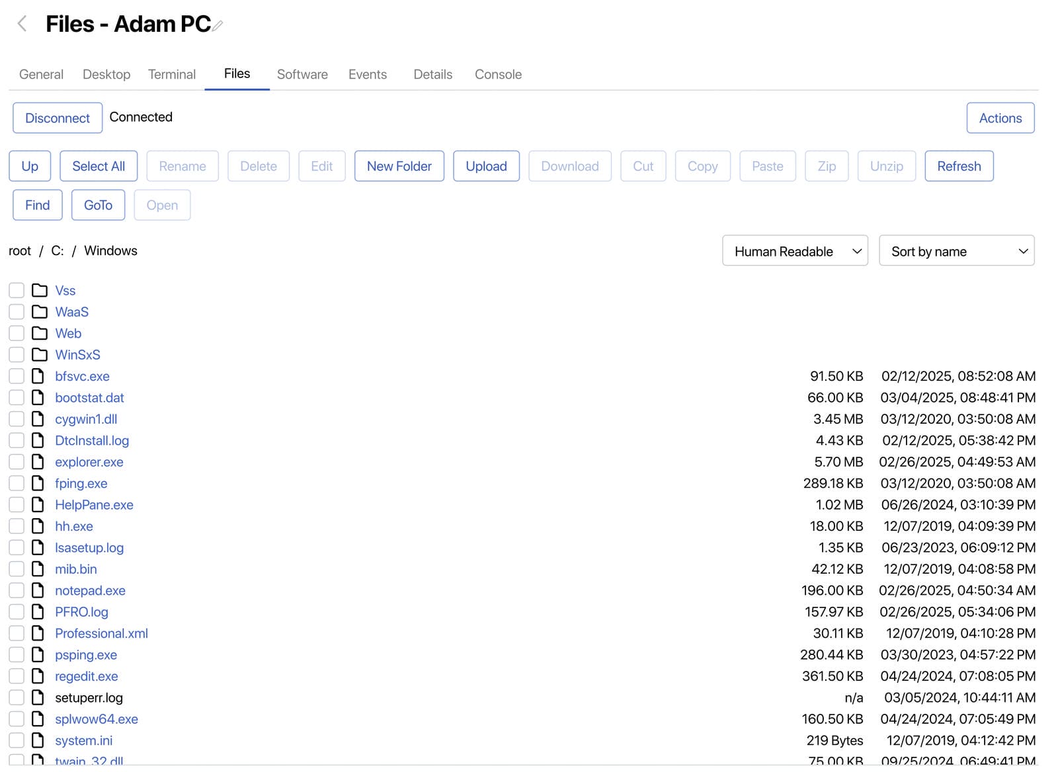The width and height of the screenshot is (1058, 772).
Task: Open the Human Readable size format dropdown
Action: (x=794, y=251)
